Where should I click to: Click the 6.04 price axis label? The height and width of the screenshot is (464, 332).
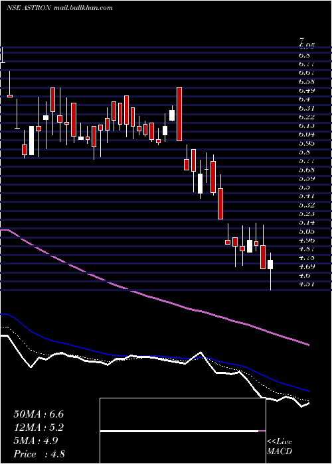tap(307, 135)
